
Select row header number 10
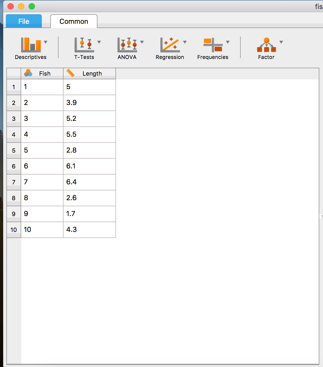[14, 230]
